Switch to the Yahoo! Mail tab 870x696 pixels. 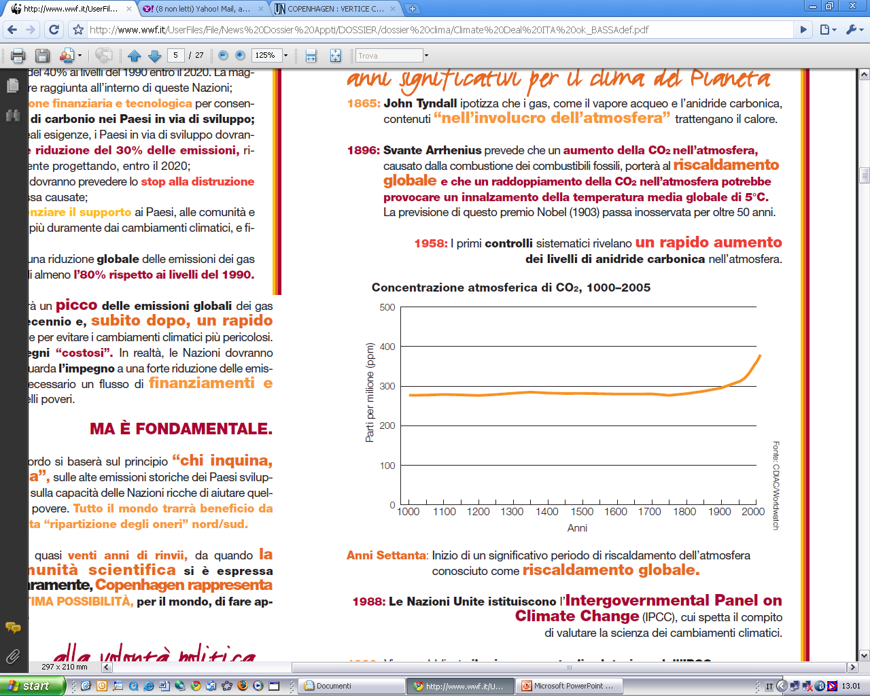201,9
